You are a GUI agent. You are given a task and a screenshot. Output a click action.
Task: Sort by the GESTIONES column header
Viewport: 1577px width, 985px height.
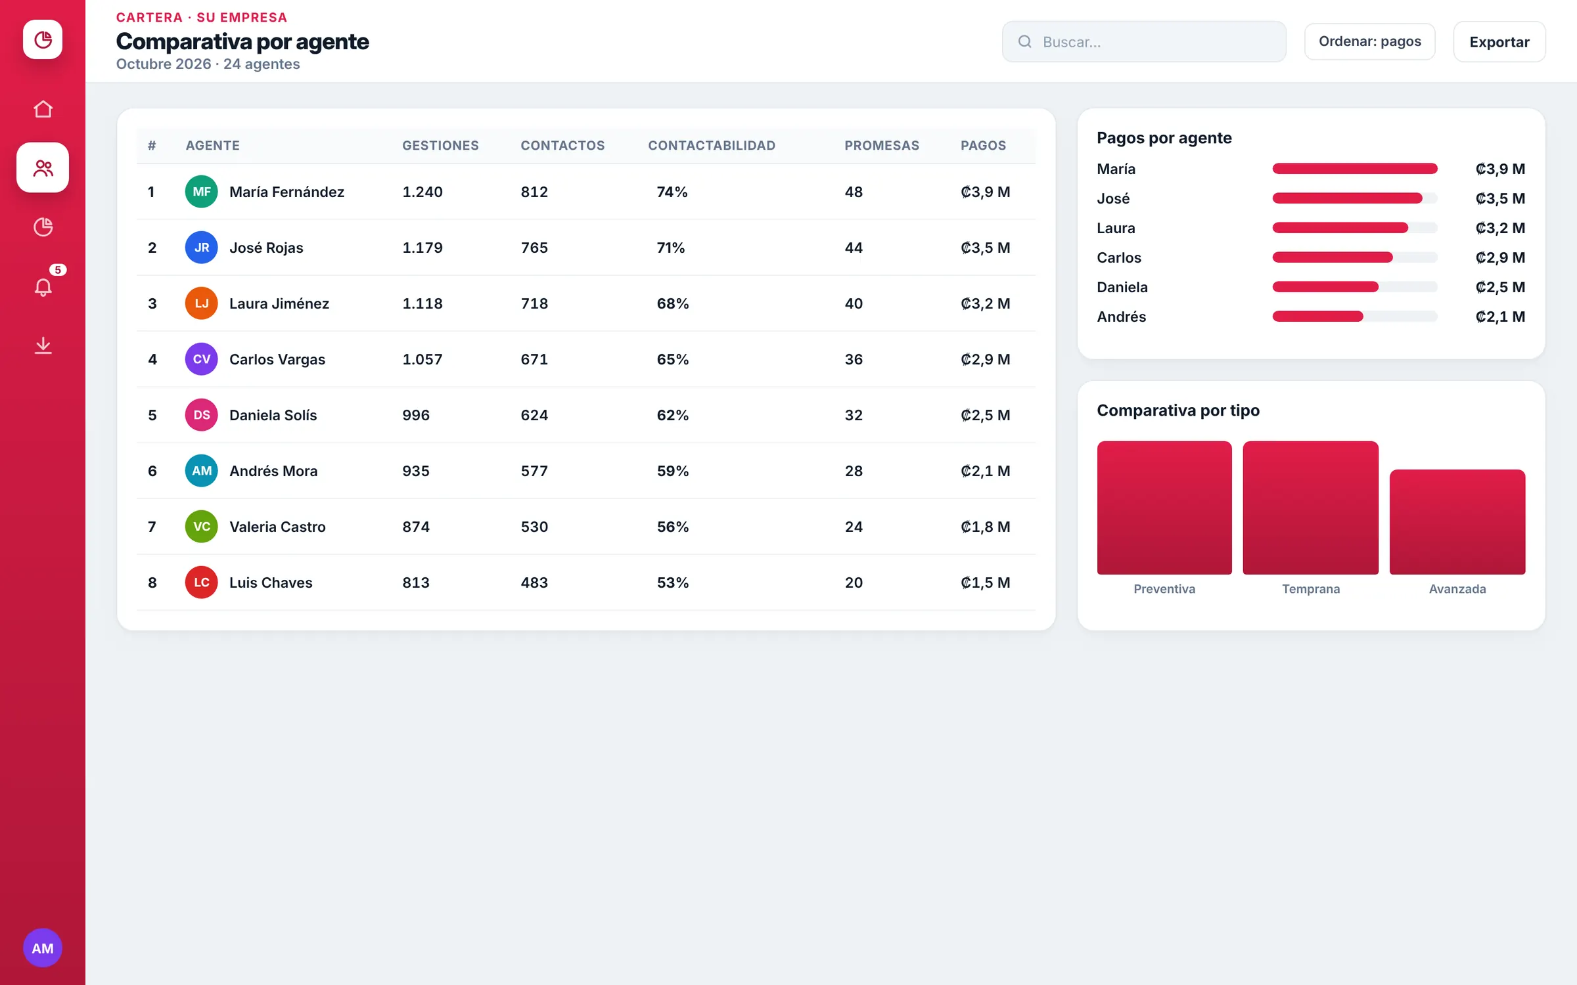440,146
